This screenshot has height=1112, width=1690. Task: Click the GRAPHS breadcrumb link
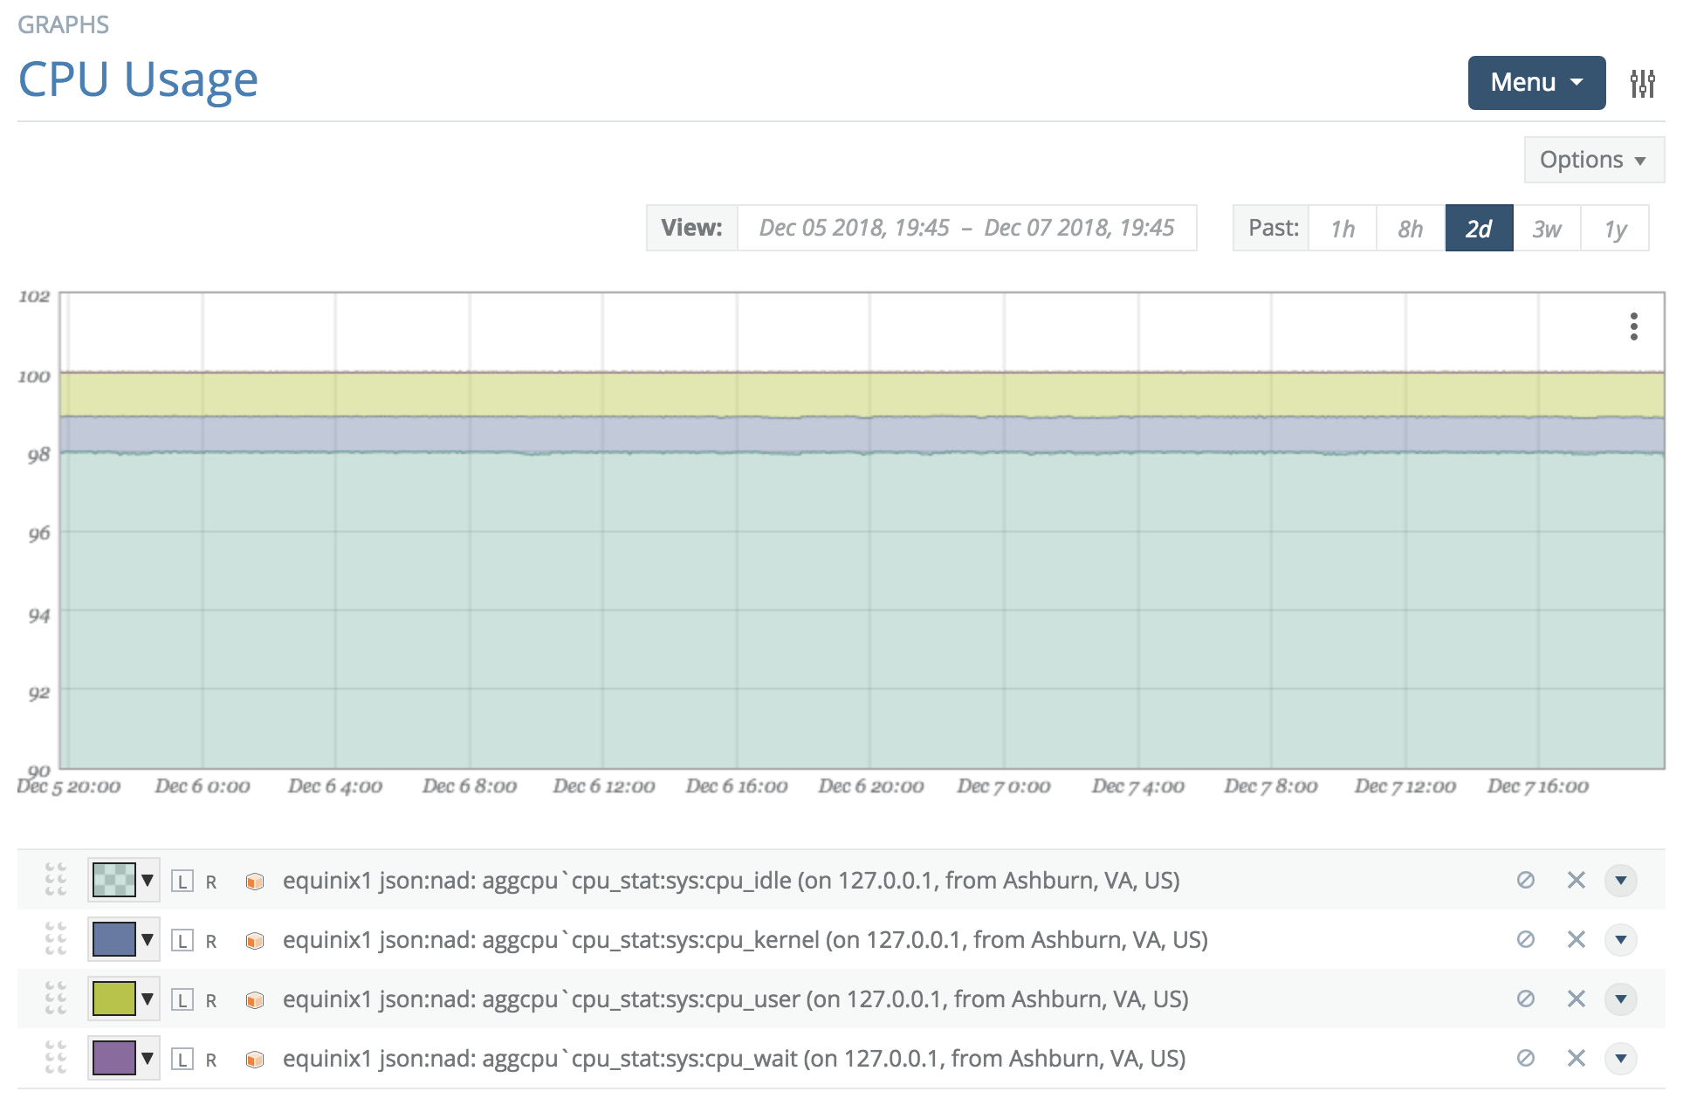65,24
